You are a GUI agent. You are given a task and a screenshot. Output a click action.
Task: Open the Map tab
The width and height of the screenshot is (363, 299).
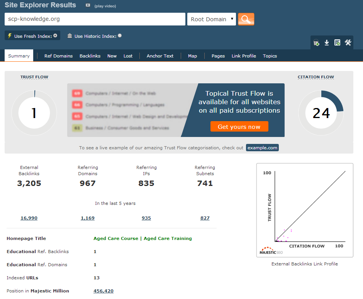click(x=193, y=56)
